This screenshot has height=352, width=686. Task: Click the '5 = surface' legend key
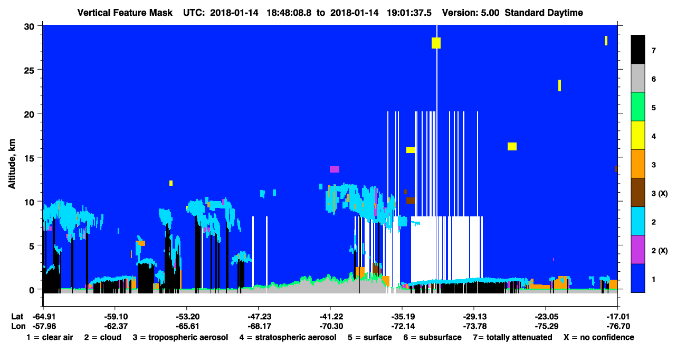click(x=370, y=337)
